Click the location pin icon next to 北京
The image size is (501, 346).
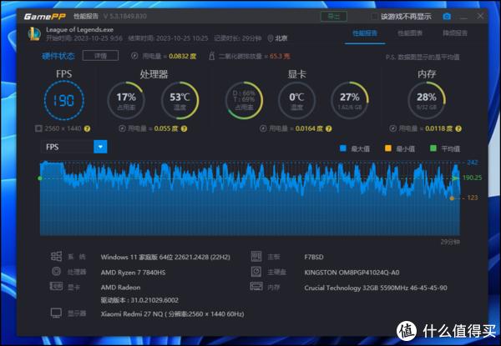click(271, 38)
